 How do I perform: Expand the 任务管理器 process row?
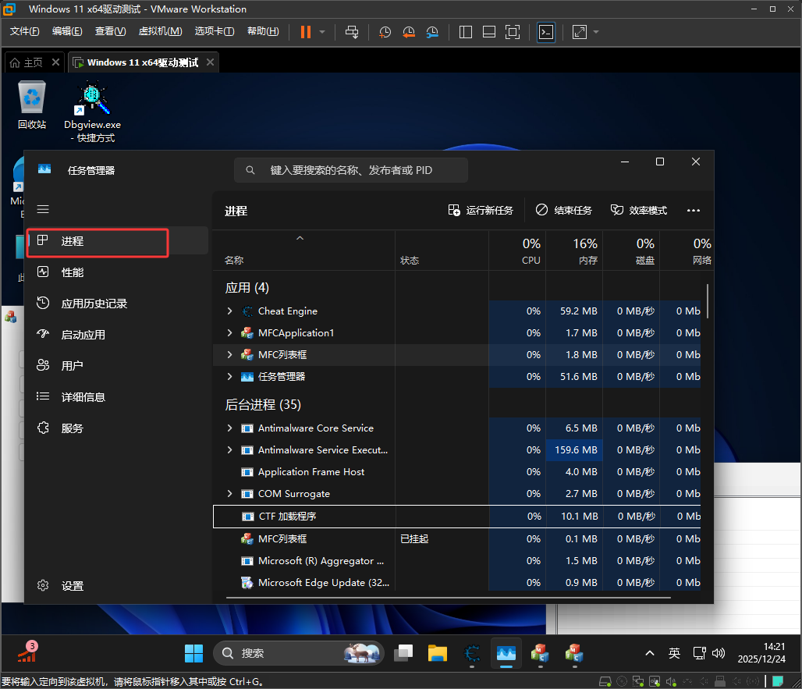click(x=229, y=376)
